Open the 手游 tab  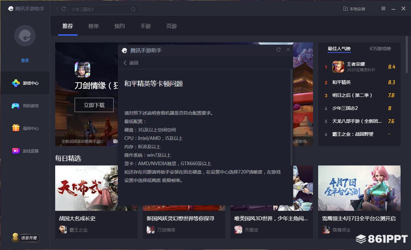pos(145,26)
